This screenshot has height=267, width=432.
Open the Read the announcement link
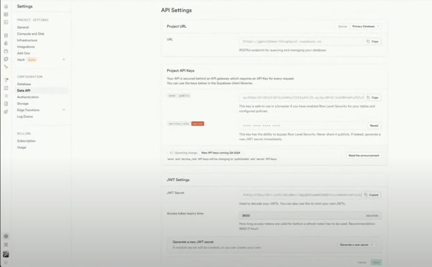(x=364, y=155)
